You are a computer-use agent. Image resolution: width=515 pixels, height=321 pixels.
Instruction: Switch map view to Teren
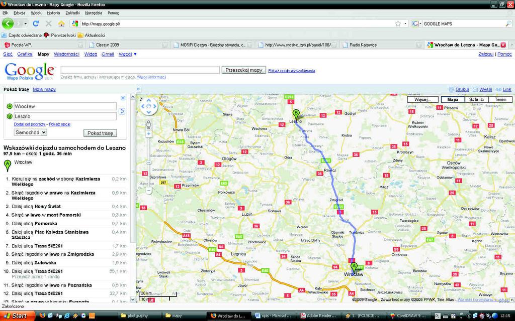[500, 99]
